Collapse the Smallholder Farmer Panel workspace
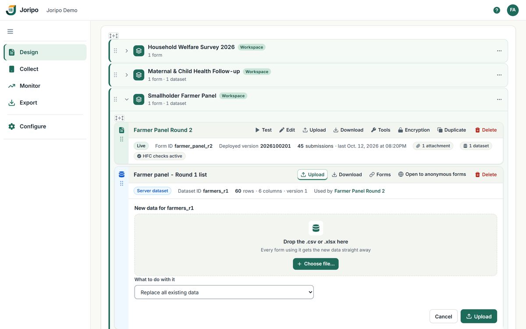Image resolution: width=526 pixels, height=329 pixels. pos(127,99)
